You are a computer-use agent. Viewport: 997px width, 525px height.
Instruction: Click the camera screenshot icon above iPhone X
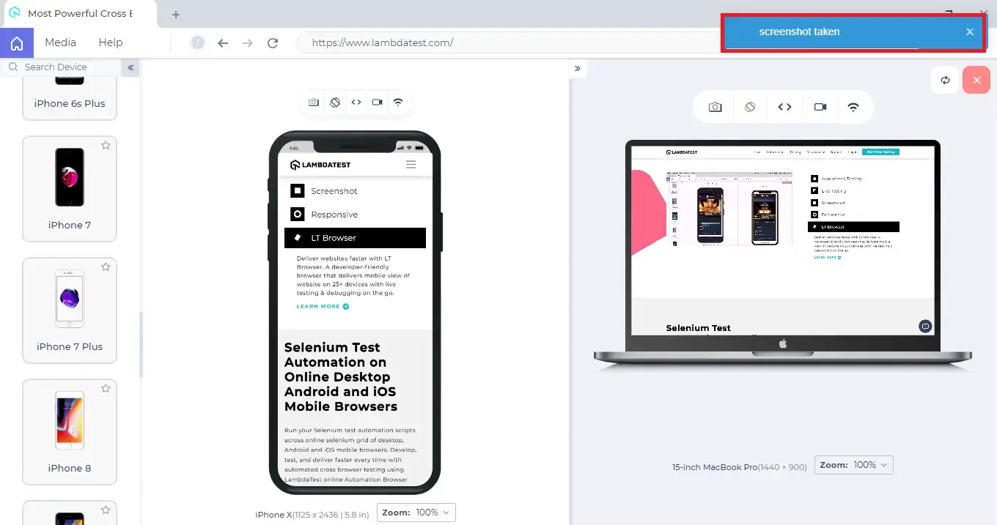click(x=314, y=103)
